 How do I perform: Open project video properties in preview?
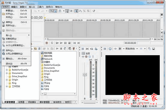coord(105,49)
